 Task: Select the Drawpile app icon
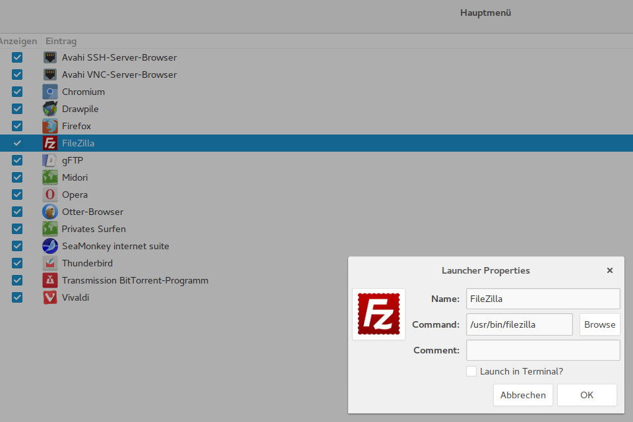point(50,109)
